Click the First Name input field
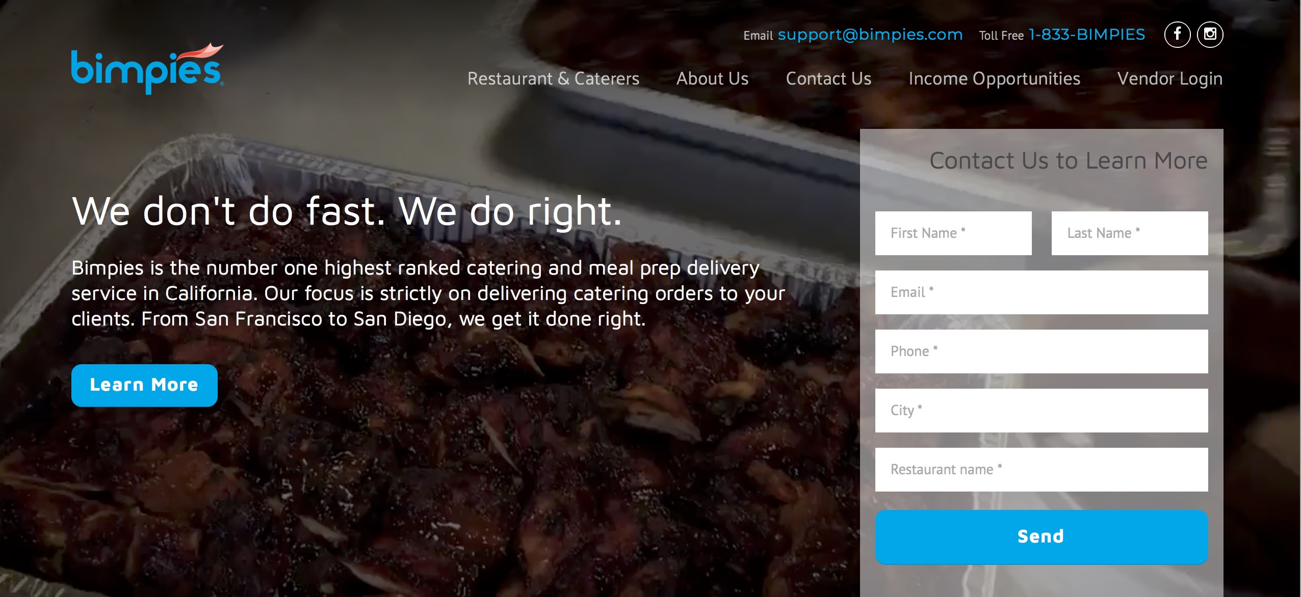This screenshot has width=1301, height=597. tap(955, 232)
